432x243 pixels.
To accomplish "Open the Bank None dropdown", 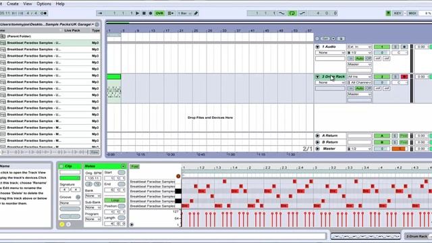I will tap(93, 196).
